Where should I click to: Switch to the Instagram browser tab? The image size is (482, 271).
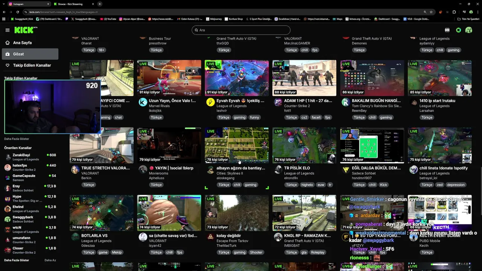tap(28, 4)
